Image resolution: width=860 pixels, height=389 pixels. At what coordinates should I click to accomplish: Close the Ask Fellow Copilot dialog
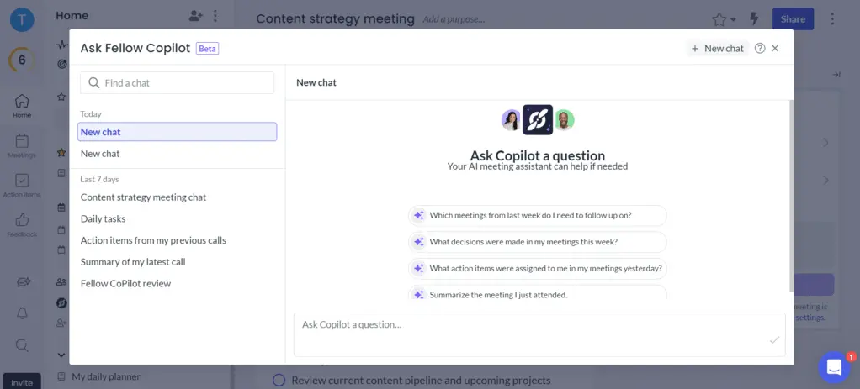pos(775,49)
